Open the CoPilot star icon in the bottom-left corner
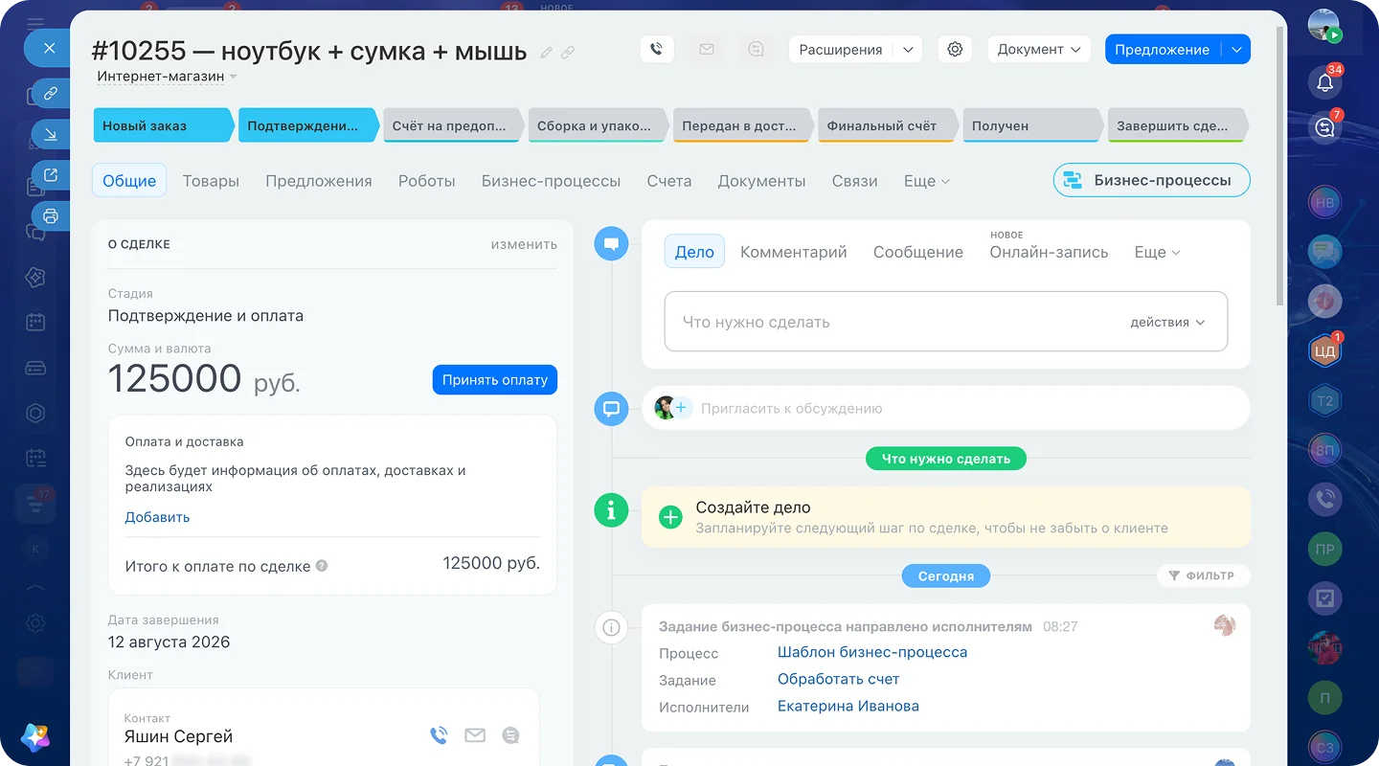This screenshot has width=1379, height=766. tap(35, 737)
